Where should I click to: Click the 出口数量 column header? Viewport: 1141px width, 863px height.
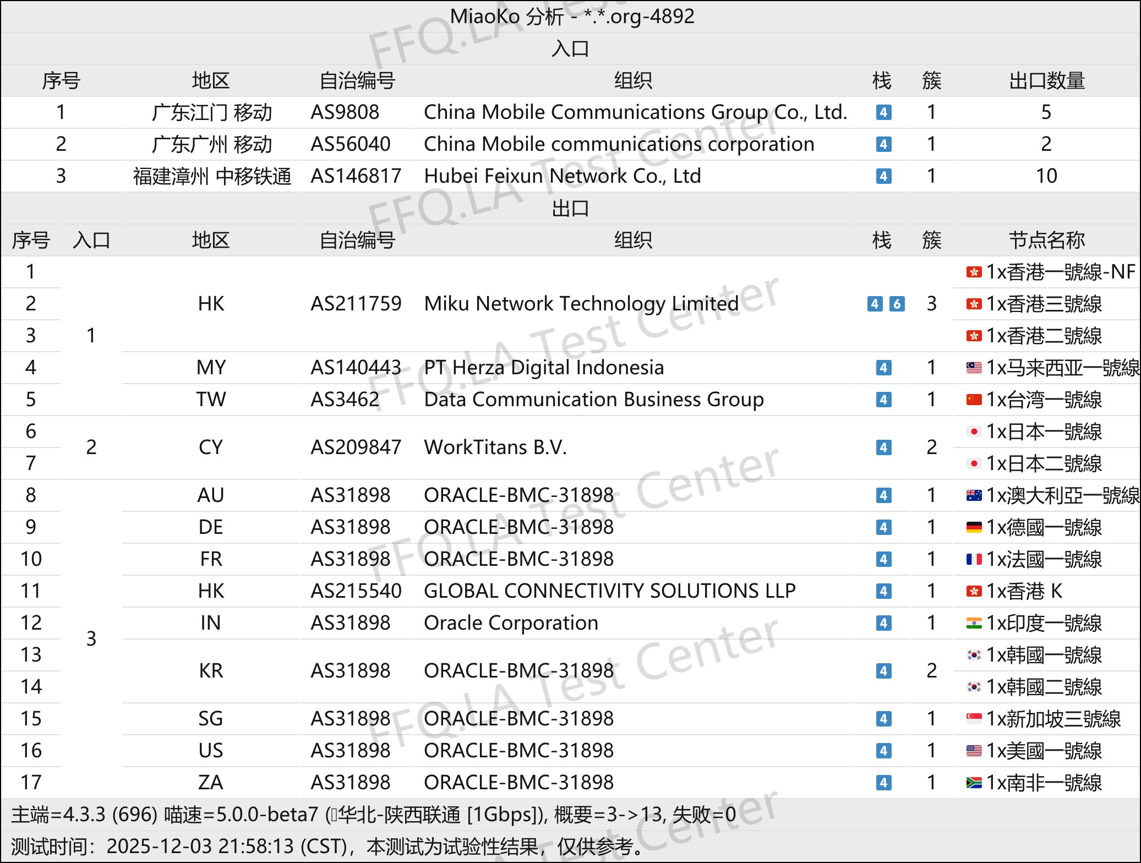click(1047, 80)
